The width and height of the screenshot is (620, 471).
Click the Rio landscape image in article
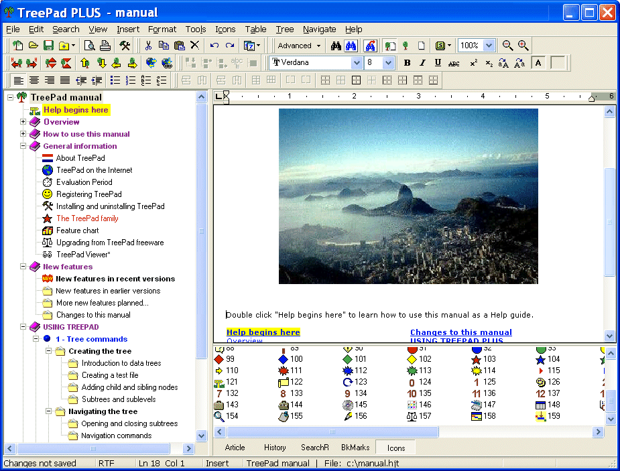click(408, 196)
